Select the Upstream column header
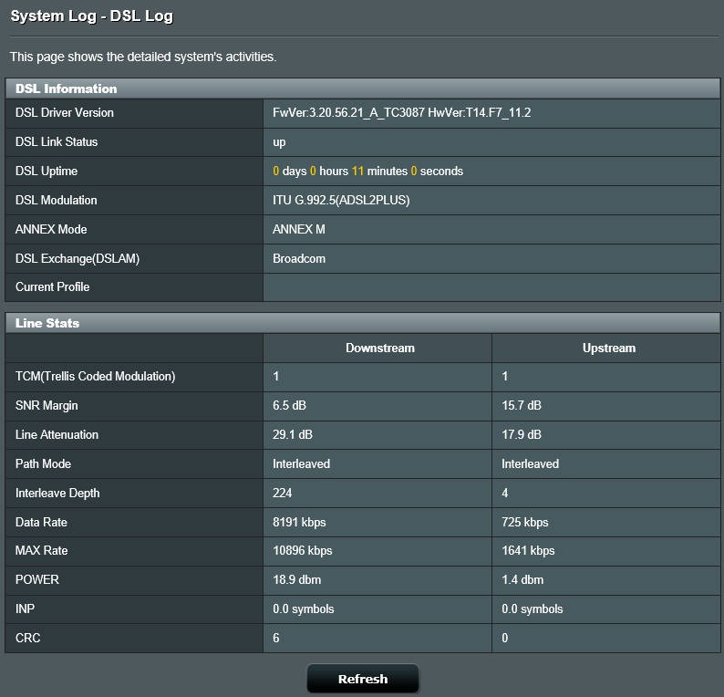 pos(608,348)
